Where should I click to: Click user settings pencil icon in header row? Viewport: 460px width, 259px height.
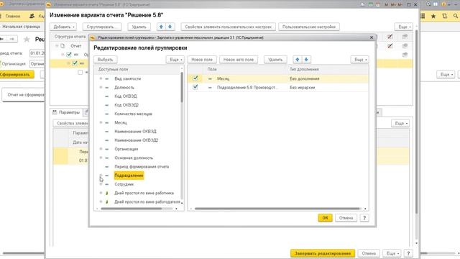pos(390,37)
